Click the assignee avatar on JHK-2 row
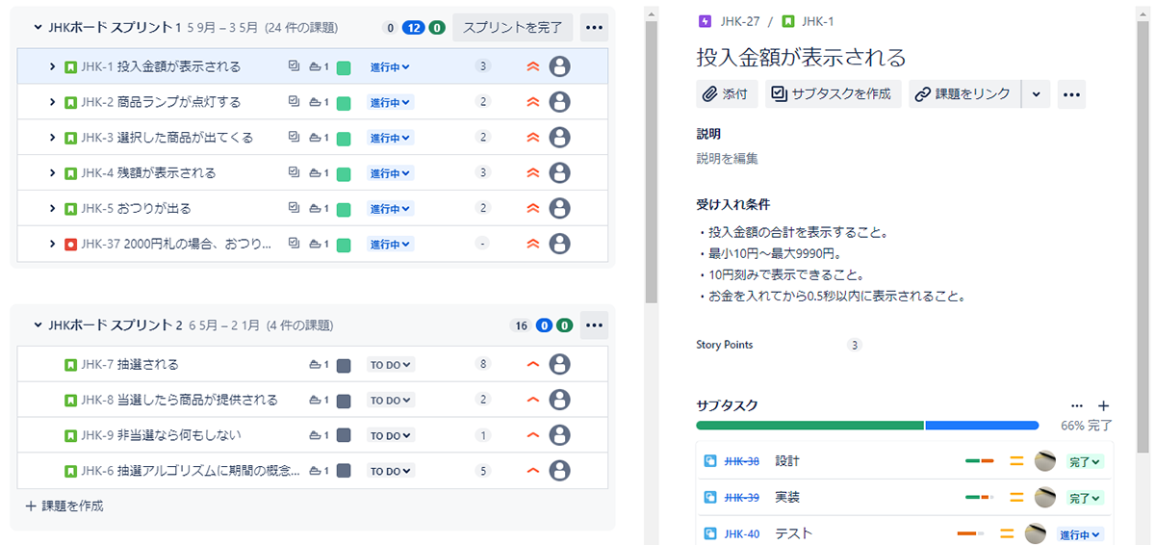 click(559, 102)
